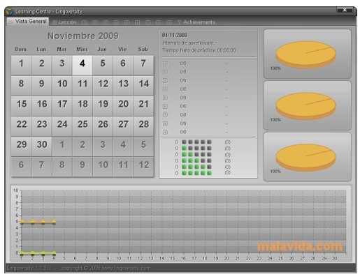This screenshot has width=360, height=279.
Task: Click the date 04/11/2009 in details panel
Action: [x=175, y=35]
